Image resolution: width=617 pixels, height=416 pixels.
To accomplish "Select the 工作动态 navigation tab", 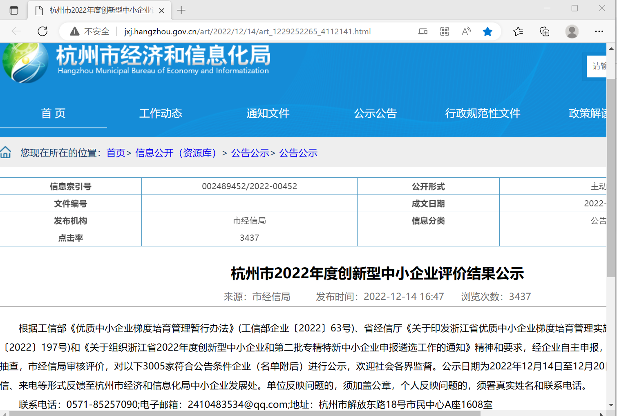I will pos(161,114).
